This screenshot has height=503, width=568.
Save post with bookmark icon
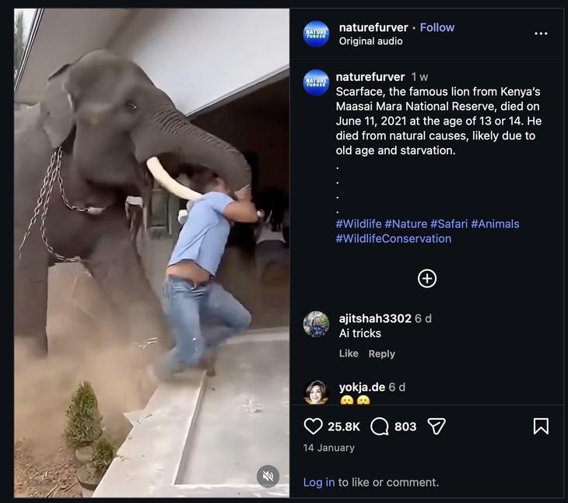click(x=541, y=426)
